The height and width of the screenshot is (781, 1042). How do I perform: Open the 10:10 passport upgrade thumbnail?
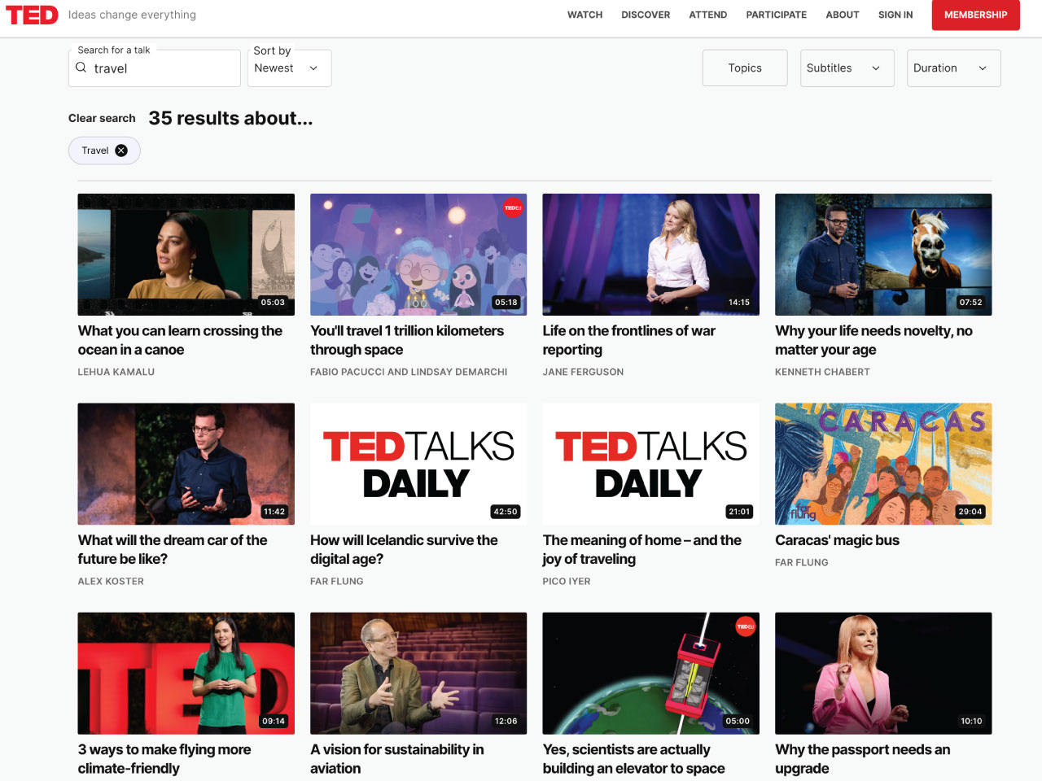click(x=883, y=674)
